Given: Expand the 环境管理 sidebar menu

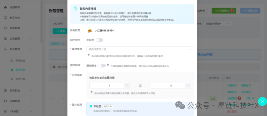Looking at the screenshot, I should 31,101.
